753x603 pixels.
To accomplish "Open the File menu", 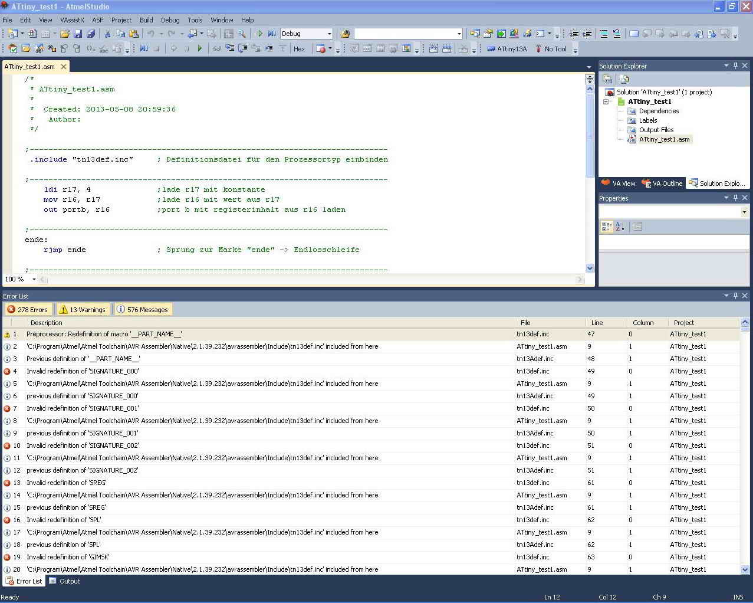I will tap(7, 20).
